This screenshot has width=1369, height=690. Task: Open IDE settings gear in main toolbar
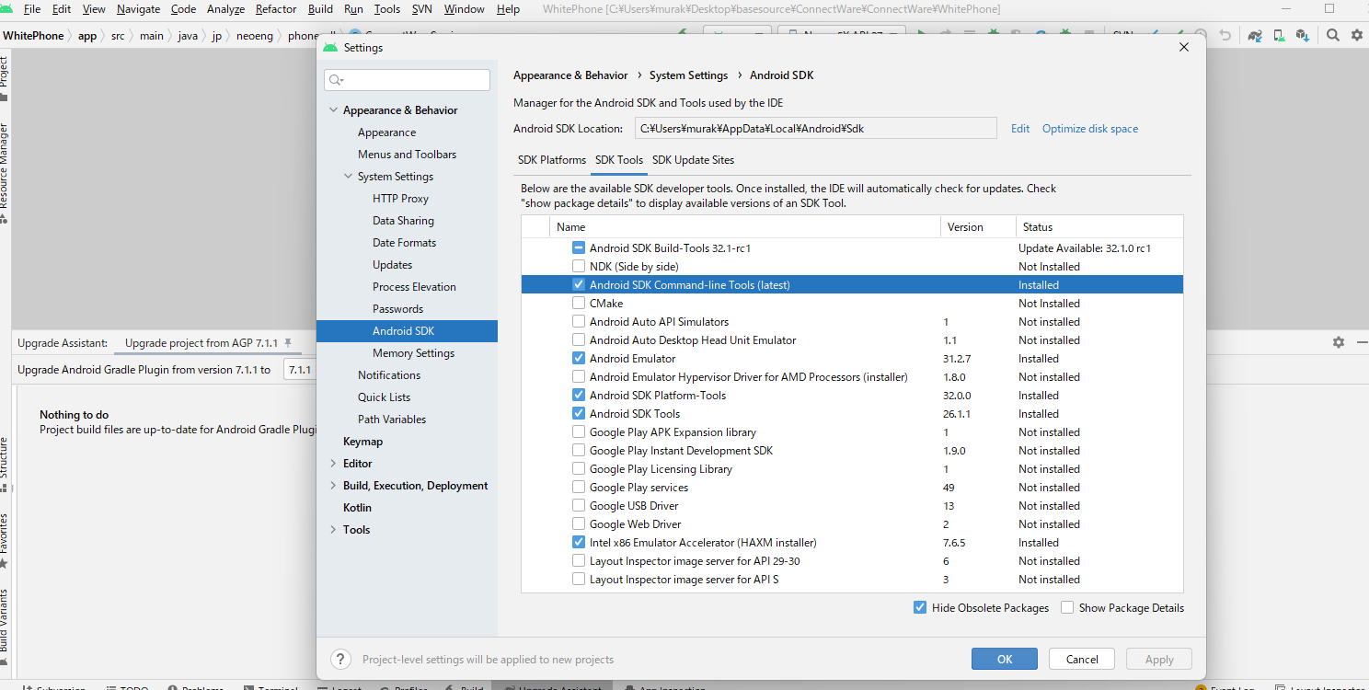(x=1356, y=35)
